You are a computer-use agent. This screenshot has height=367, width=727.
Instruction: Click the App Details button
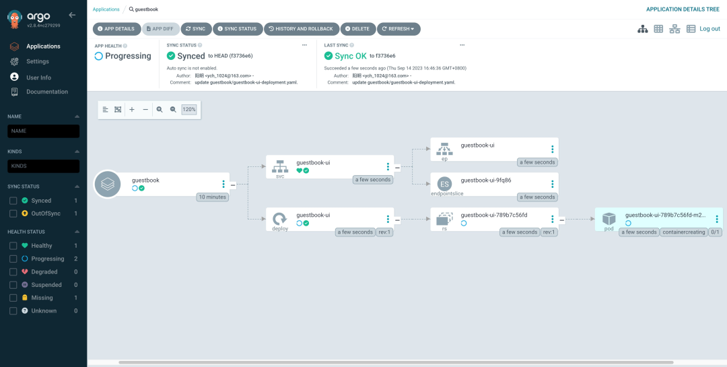117,29
